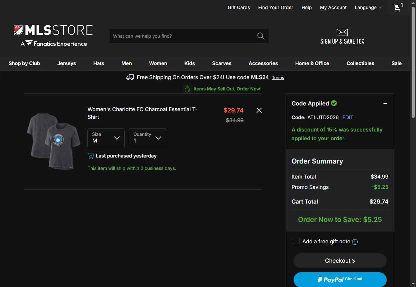
Task: Open the shopping cart icon
Action: pos(398,7)
